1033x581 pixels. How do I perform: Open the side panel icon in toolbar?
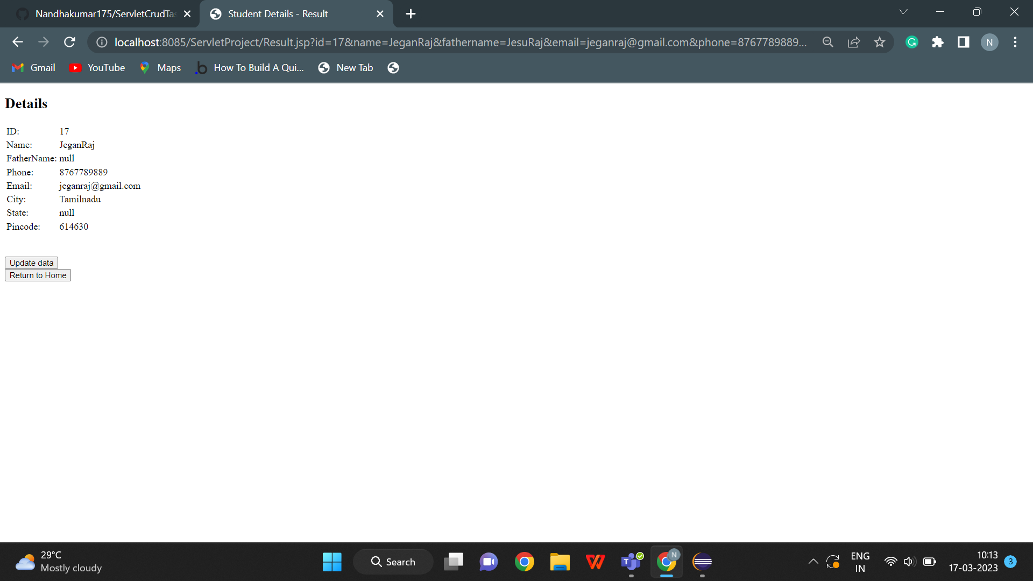964,42
